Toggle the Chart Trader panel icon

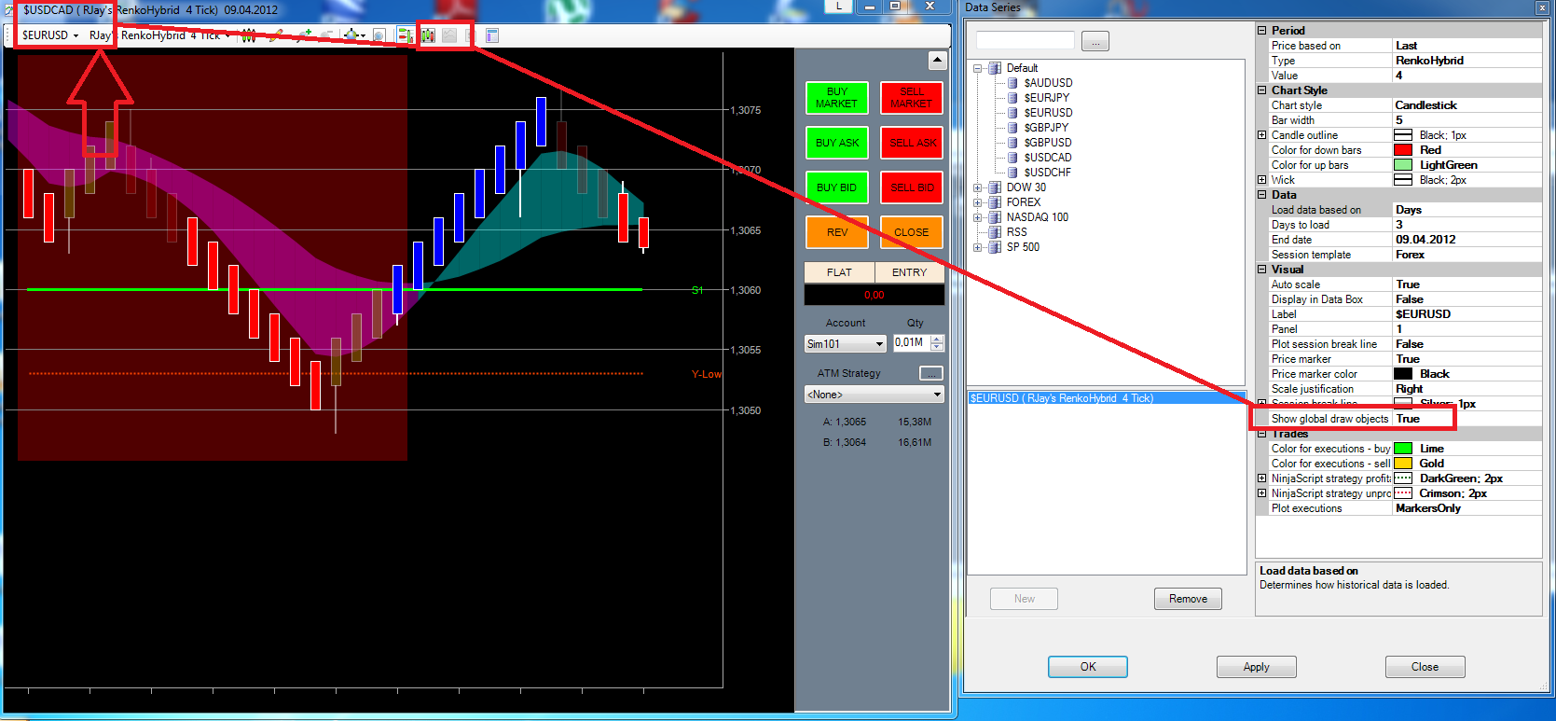405,35
